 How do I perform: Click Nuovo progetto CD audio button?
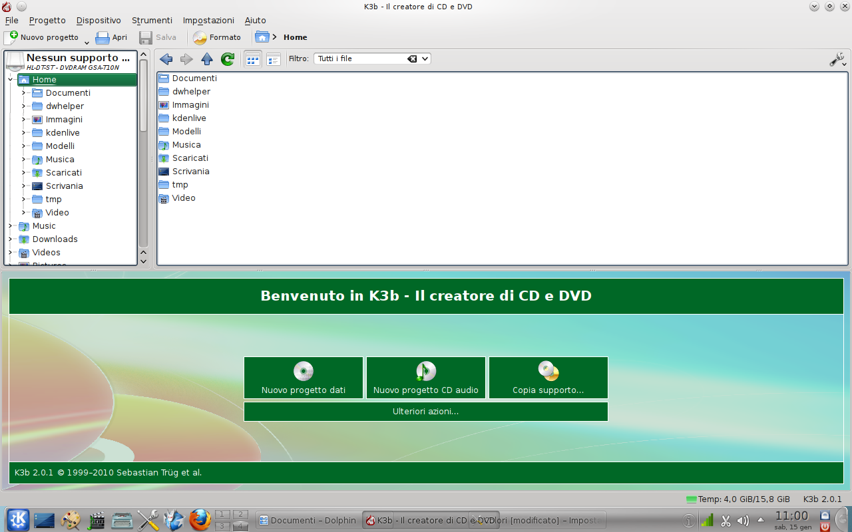point(426,378)
